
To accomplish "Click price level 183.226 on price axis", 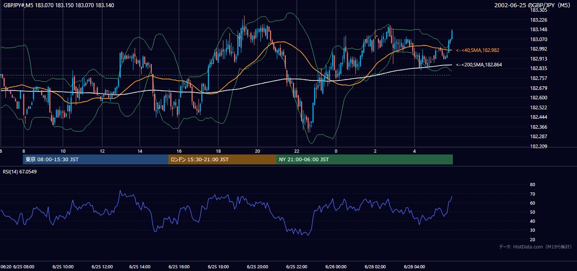I will tap(538, 20).
